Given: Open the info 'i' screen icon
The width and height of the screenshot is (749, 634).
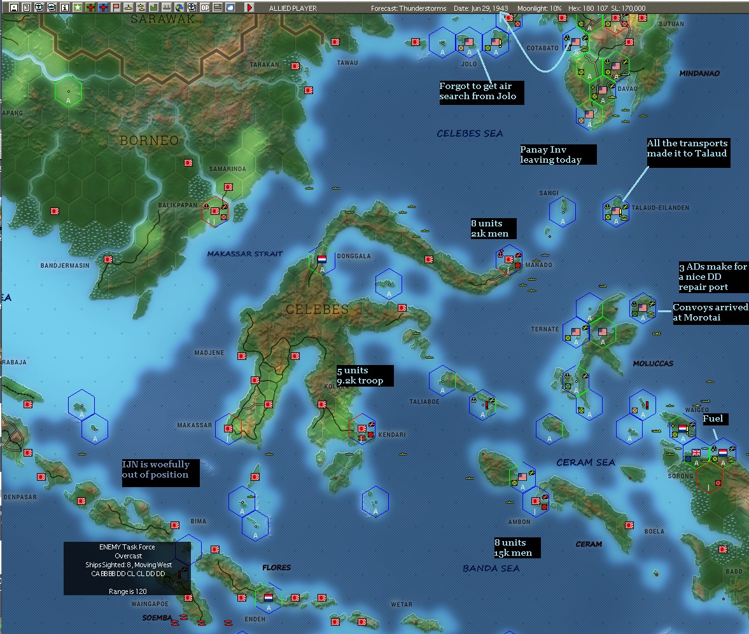Looking at the screenshot, I should point(64,7).
